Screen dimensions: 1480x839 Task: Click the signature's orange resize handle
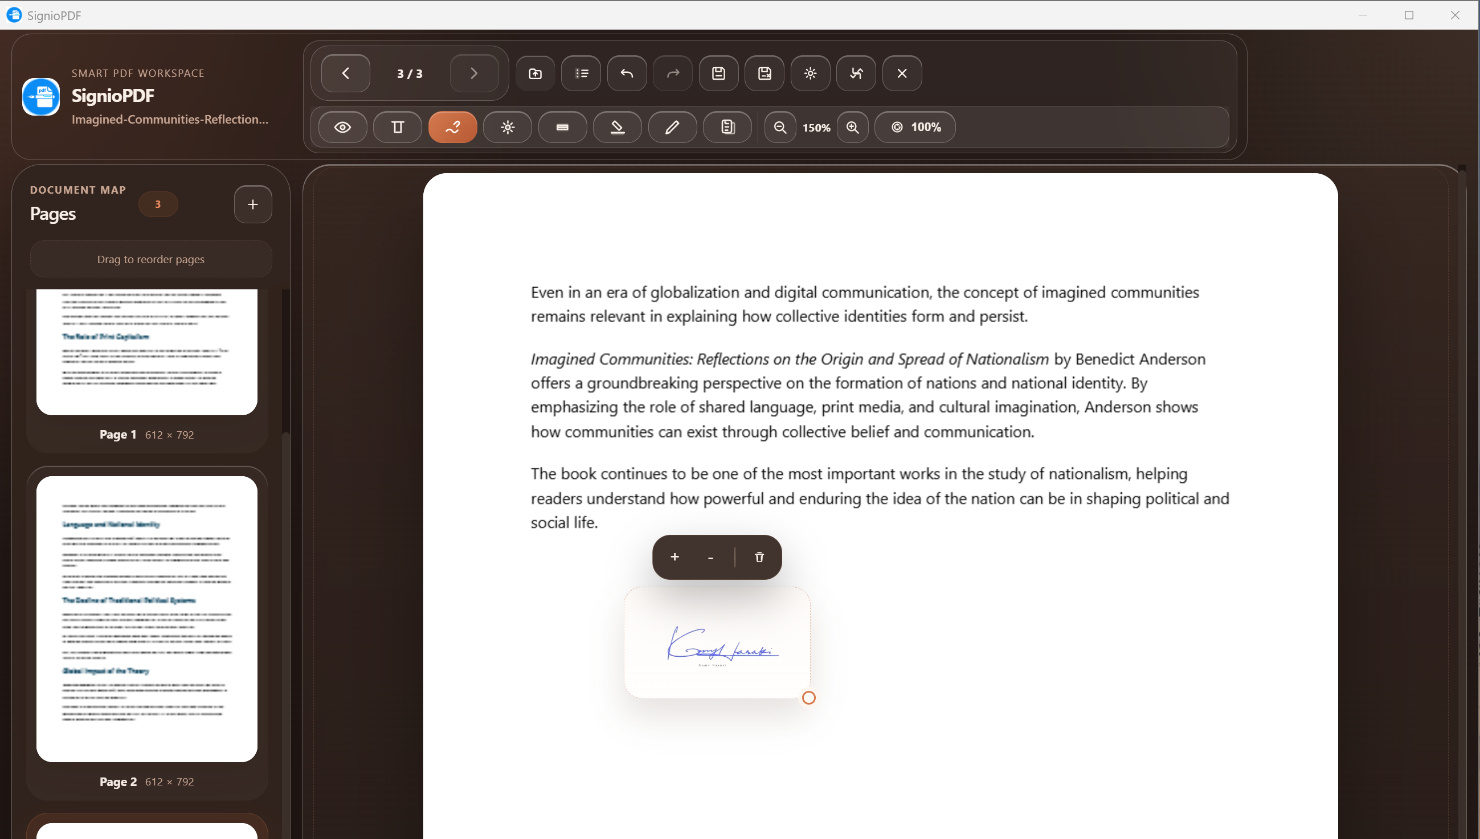point(808,698)
